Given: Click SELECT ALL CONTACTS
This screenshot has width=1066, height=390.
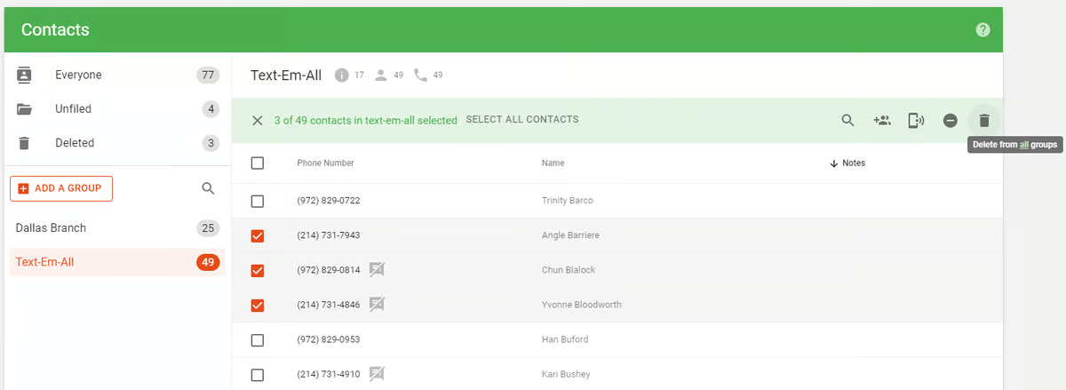Looking at the screenshot, I should 522,119.
